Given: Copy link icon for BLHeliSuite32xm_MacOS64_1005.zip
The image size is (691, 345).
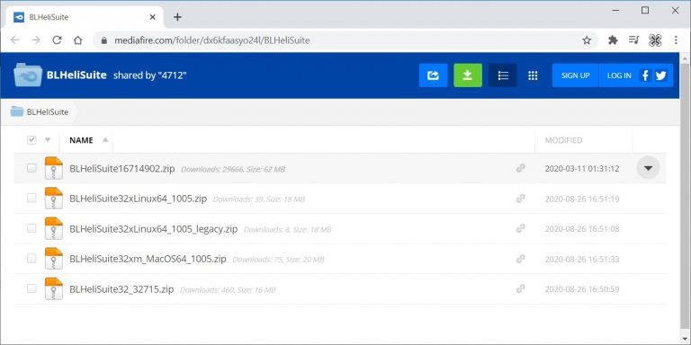Looking at the screenshot, I should click(x=520, y=259).
